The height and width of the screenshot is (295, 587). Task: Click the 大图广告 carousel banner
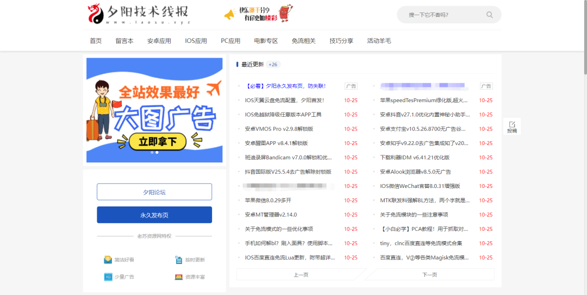[x=154, y=110]
